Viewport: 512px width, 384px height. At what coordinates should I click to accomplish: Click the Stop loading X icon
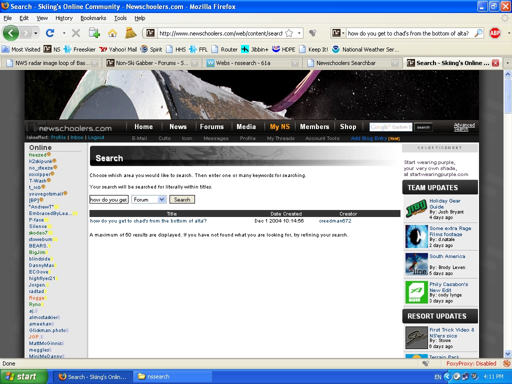75,32
